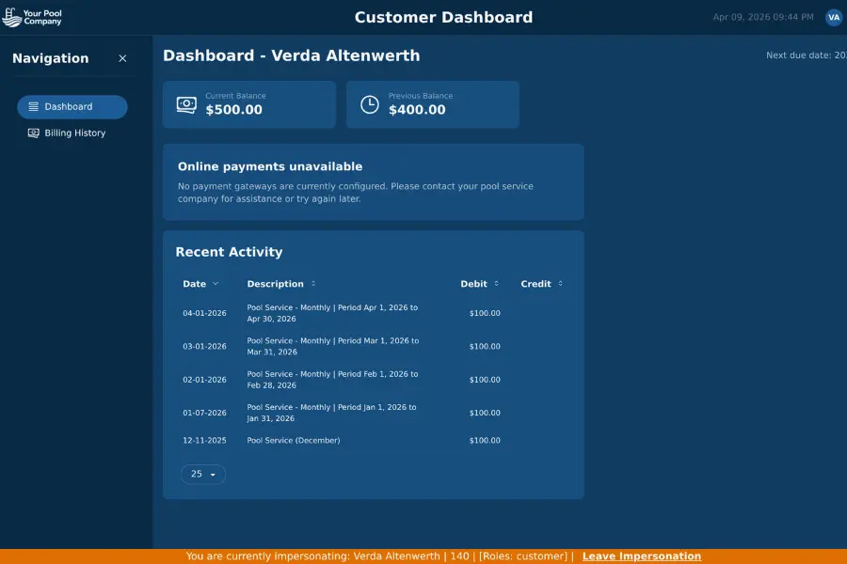
Task: Click the Date column sort arrow
Action: point(216,283)
